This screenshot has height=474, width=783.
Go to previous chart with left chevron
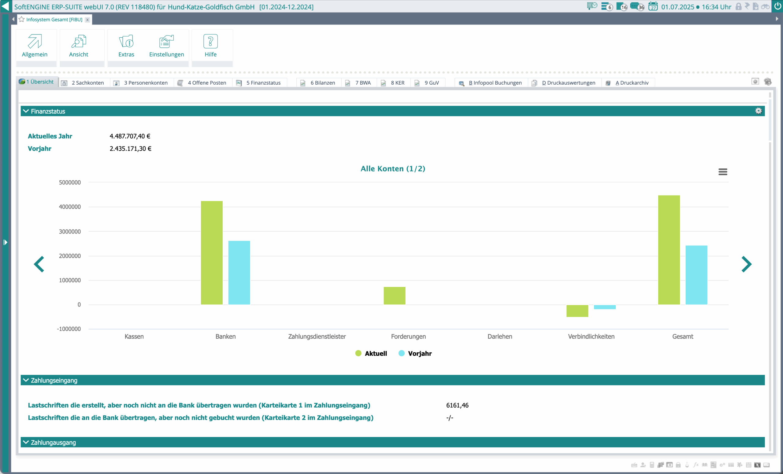click(39, 264)
